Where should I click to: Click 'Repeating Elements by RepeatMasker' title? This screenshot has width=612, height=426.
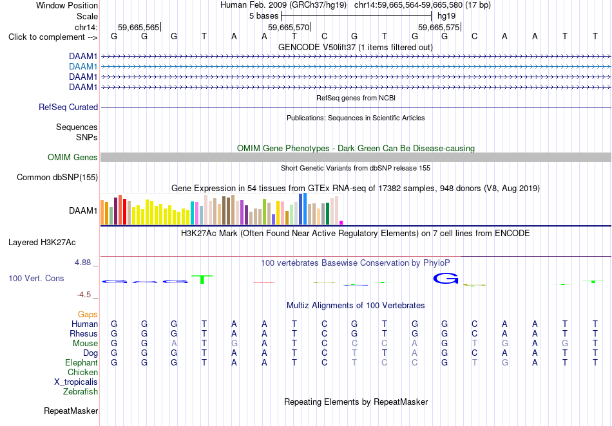(x=356, y=402)
